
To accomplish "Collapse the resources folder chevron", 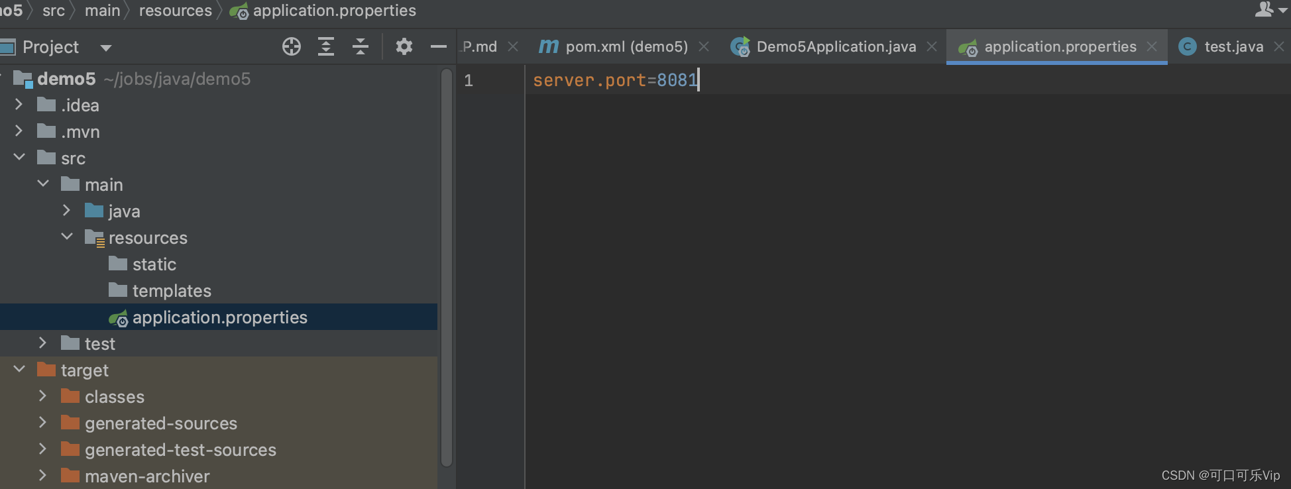I will [x=67, y=237].
